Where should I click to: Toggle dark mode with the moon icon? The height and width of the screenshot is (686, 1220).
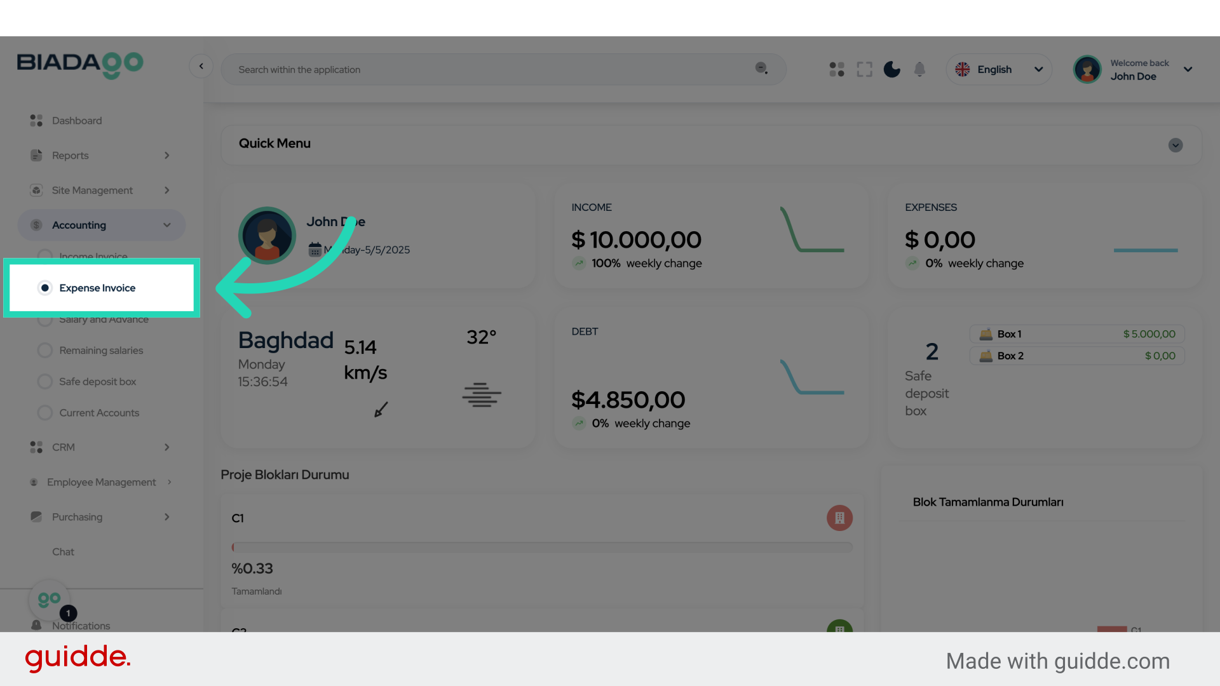pyautogui.click(x=891, y=69)
